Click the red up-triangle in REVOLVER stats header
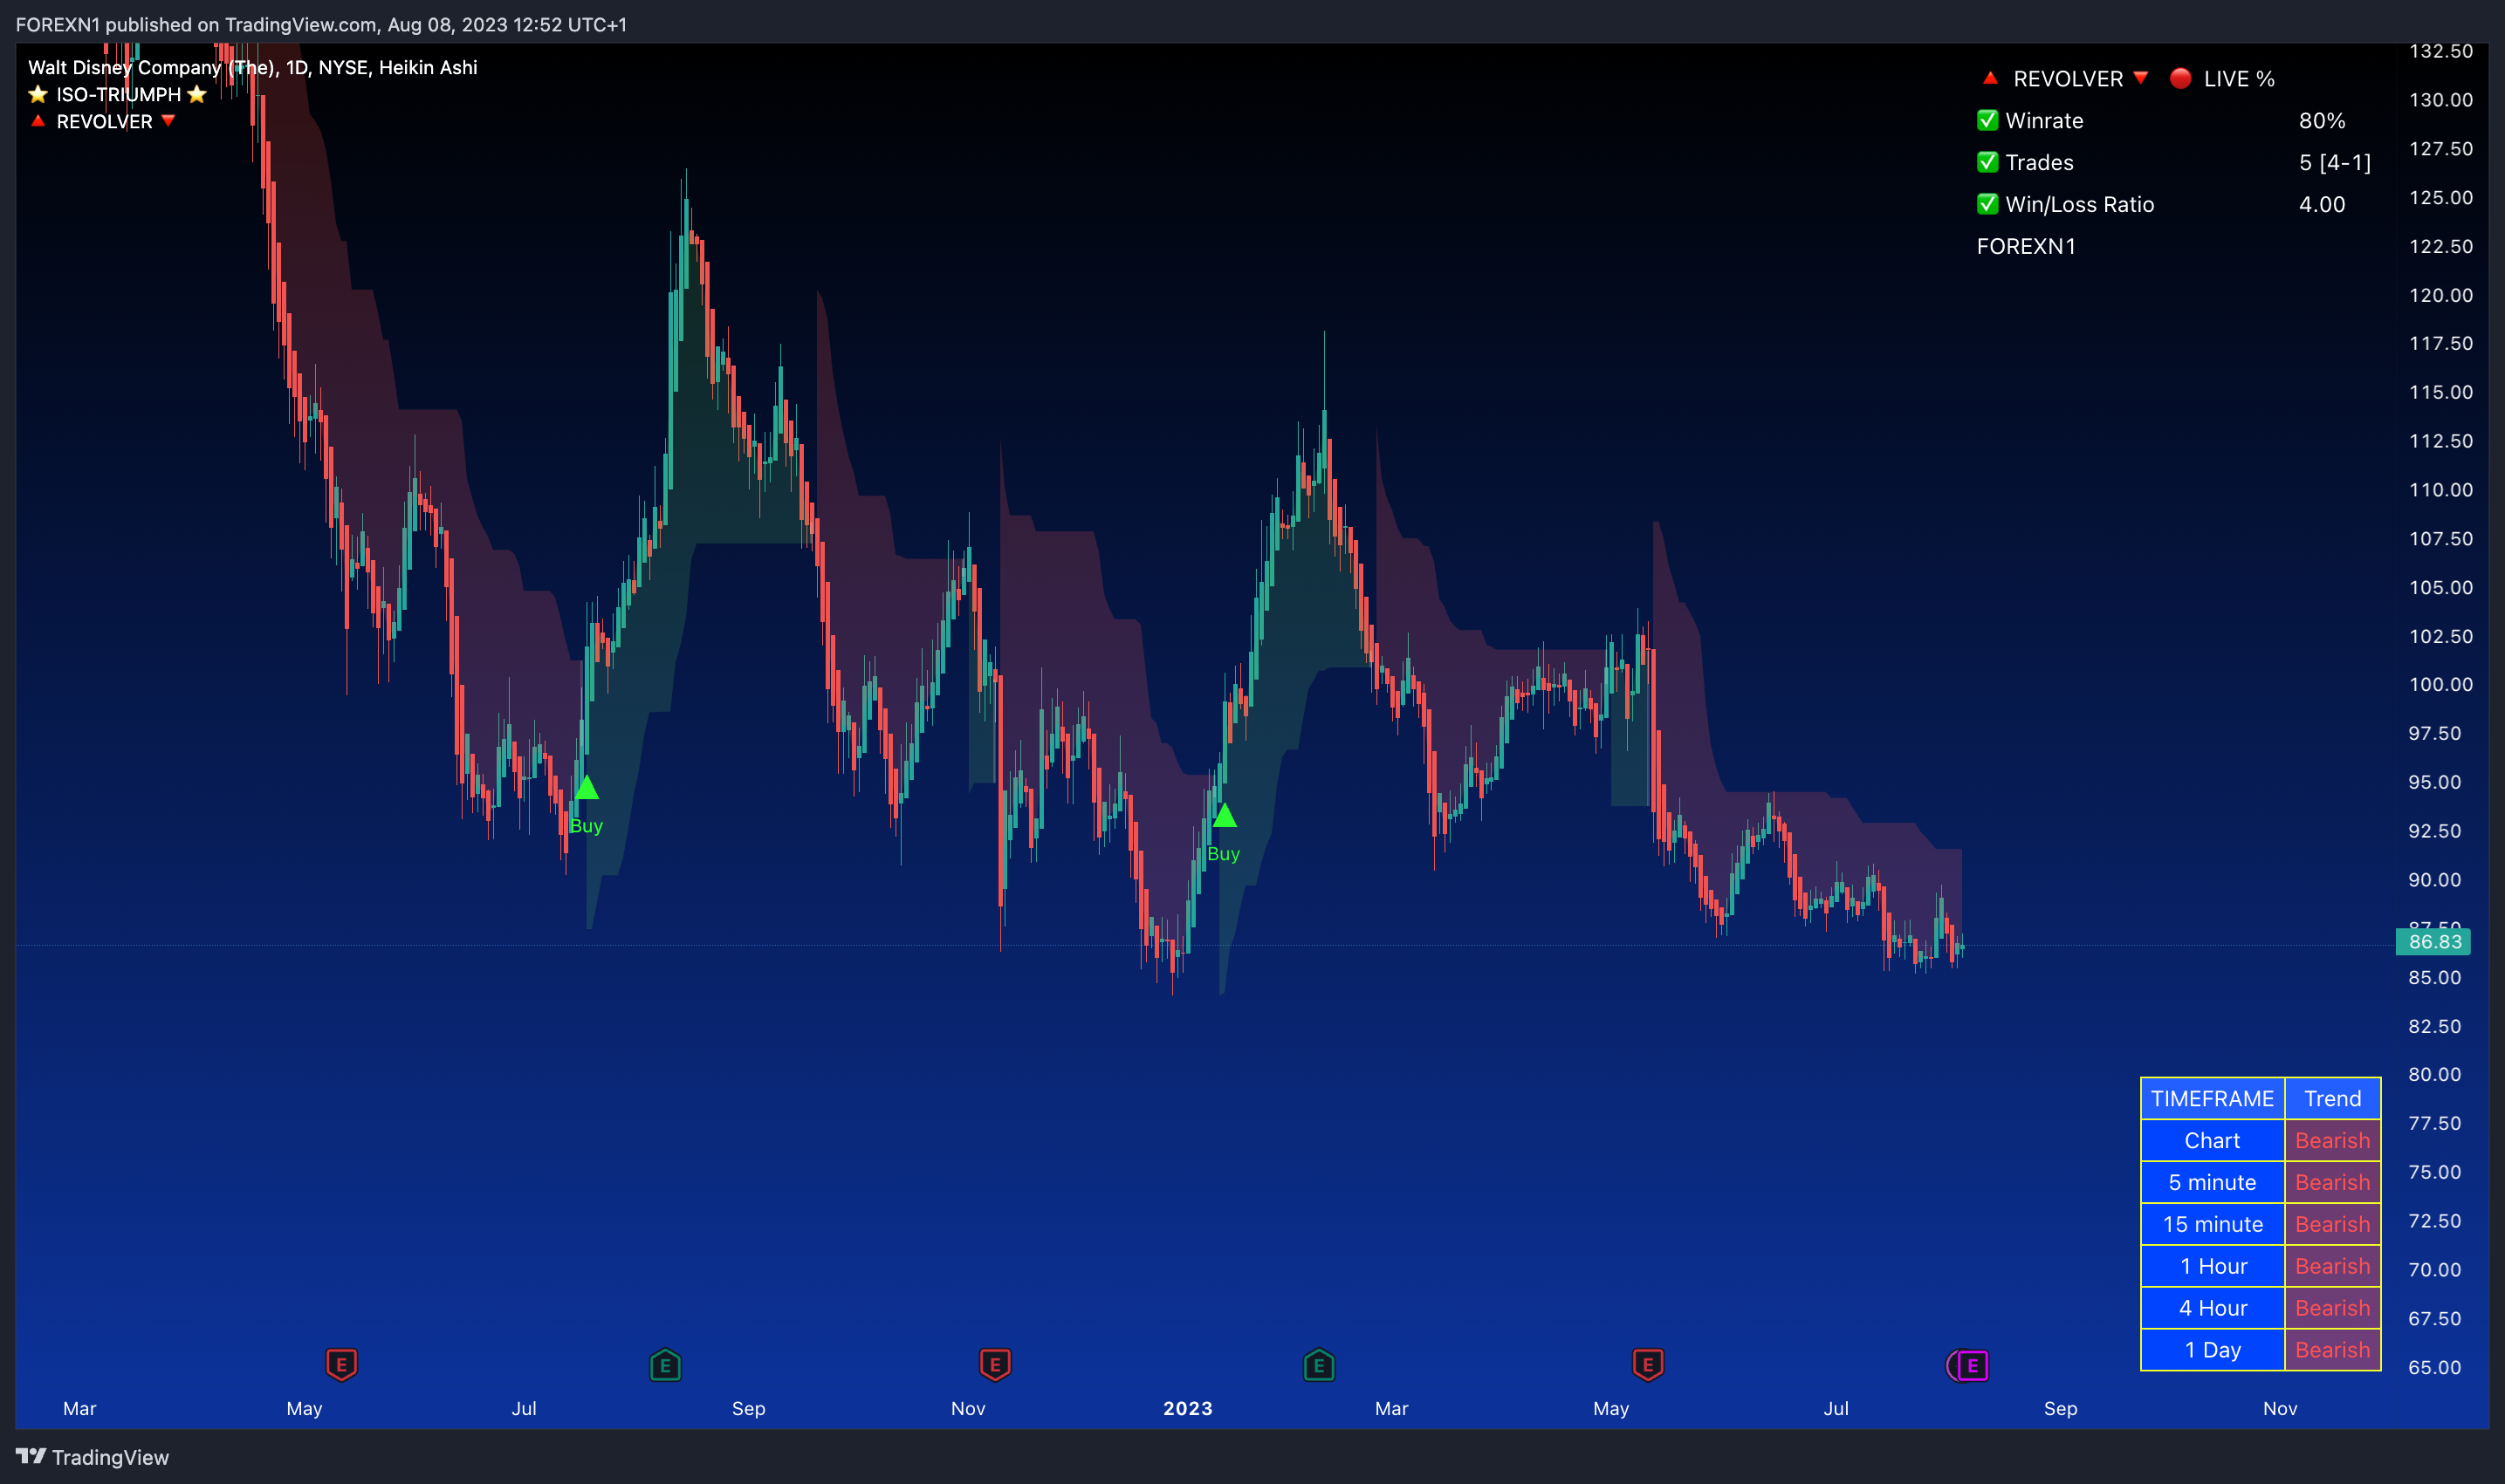2505x1484 pixels. (1990, 78)
